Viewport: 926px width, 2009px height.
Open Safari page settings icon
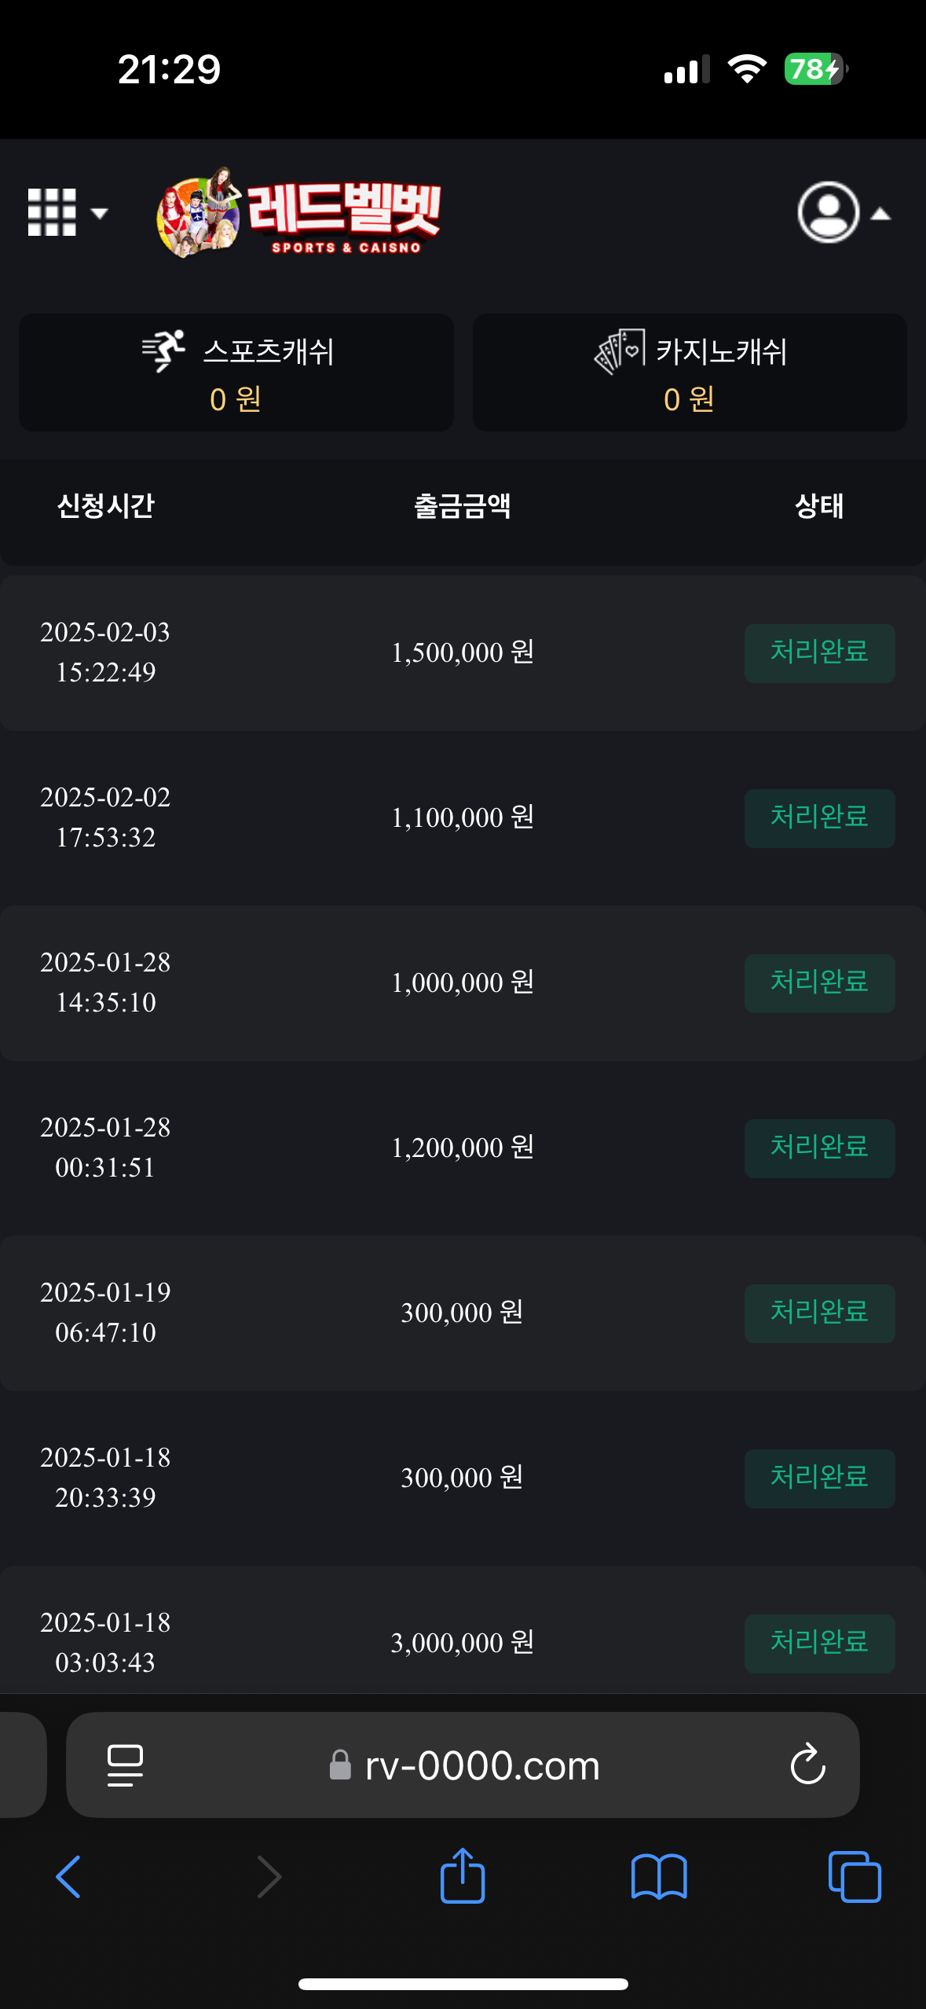[125, 1765]
